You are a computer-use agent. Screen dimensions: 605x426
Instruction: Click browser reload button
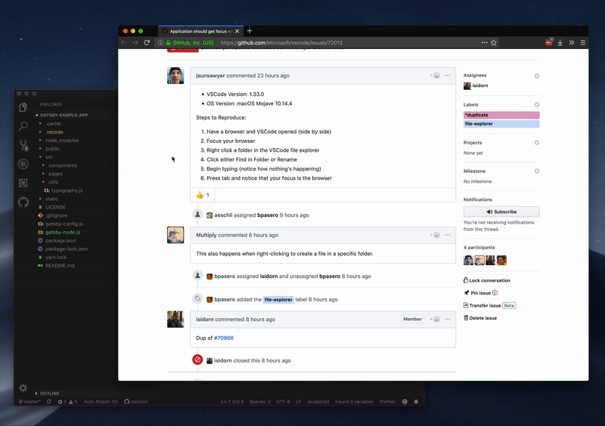[147, 42]
